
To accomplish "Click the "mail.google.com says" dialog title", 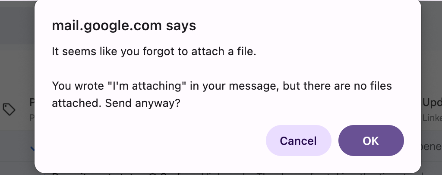I will (124, 26).
